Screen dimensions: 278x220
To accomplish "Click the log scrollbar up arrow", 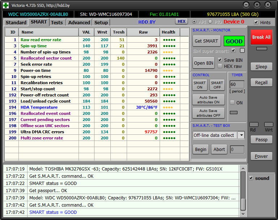I will point(243,169).
